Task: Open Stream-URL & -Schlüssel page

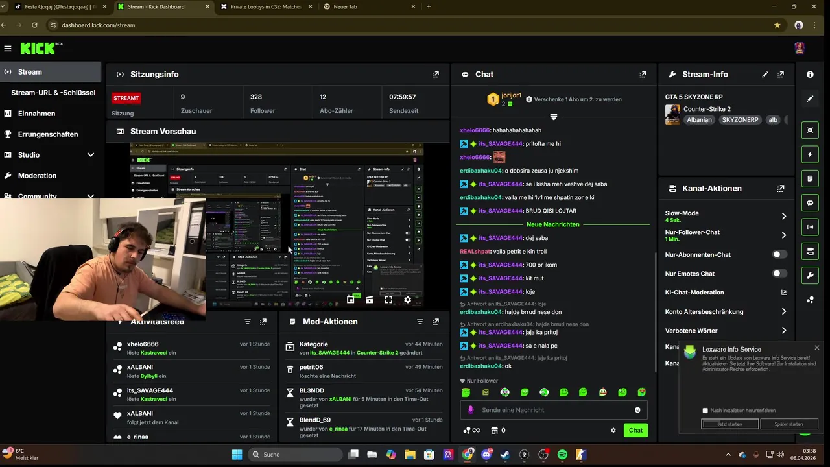Action: (53, 93)
